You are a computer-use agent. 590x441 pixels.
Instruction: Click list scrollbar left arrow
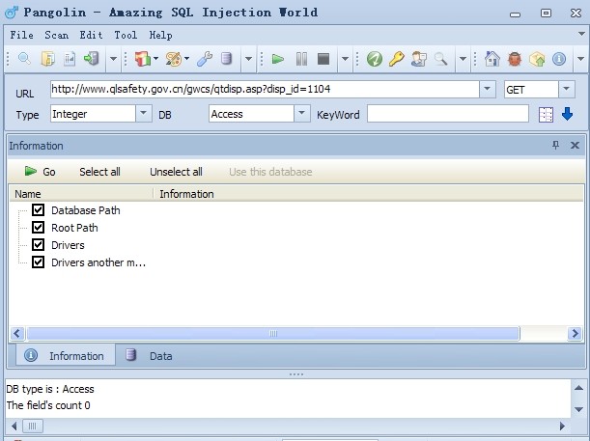[17, 333]
